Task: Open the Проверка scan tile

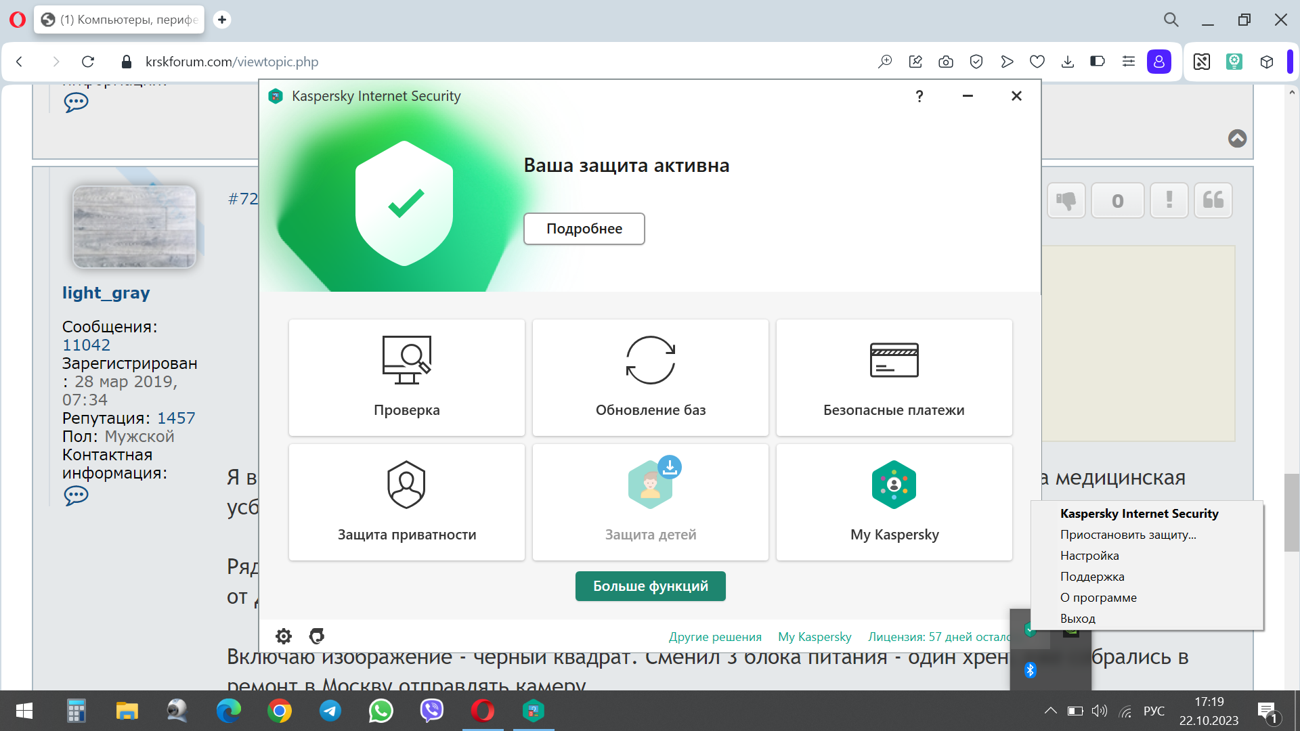Action: click(406, 377)
